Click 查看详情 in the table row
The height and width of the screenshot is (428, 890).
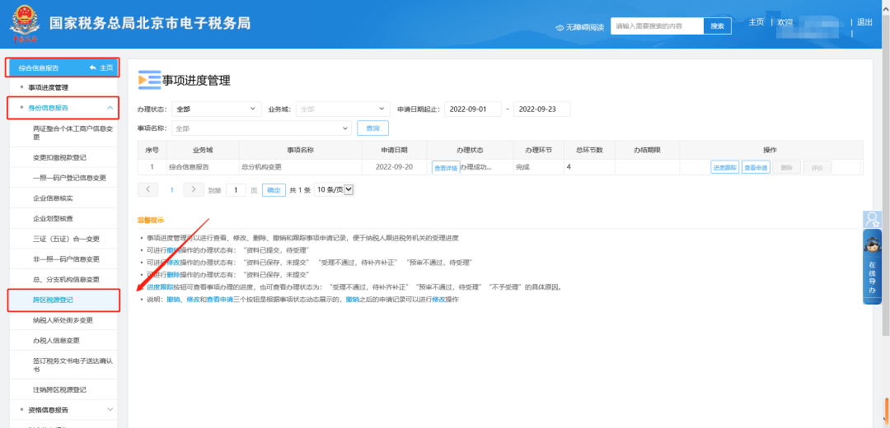click(x=446, y=168)
